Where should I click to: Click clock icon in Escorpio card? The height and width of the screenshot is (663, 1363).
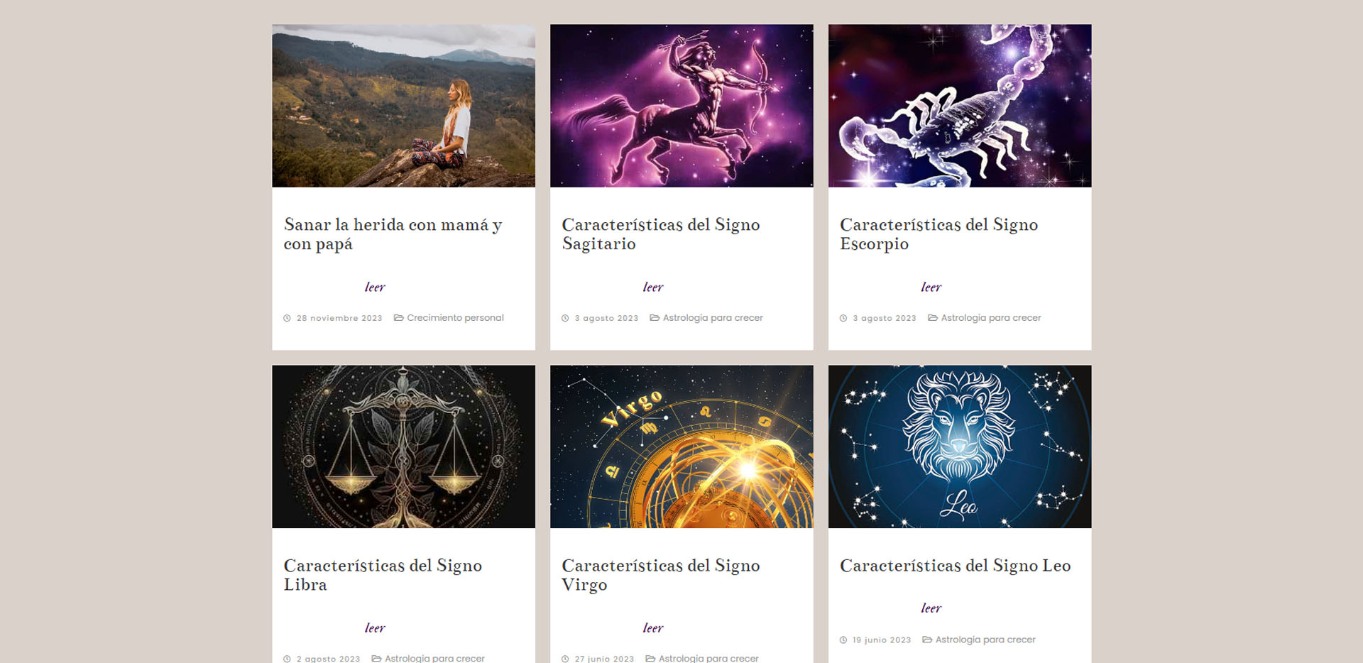pyautogui.click(x=843, y=318)
